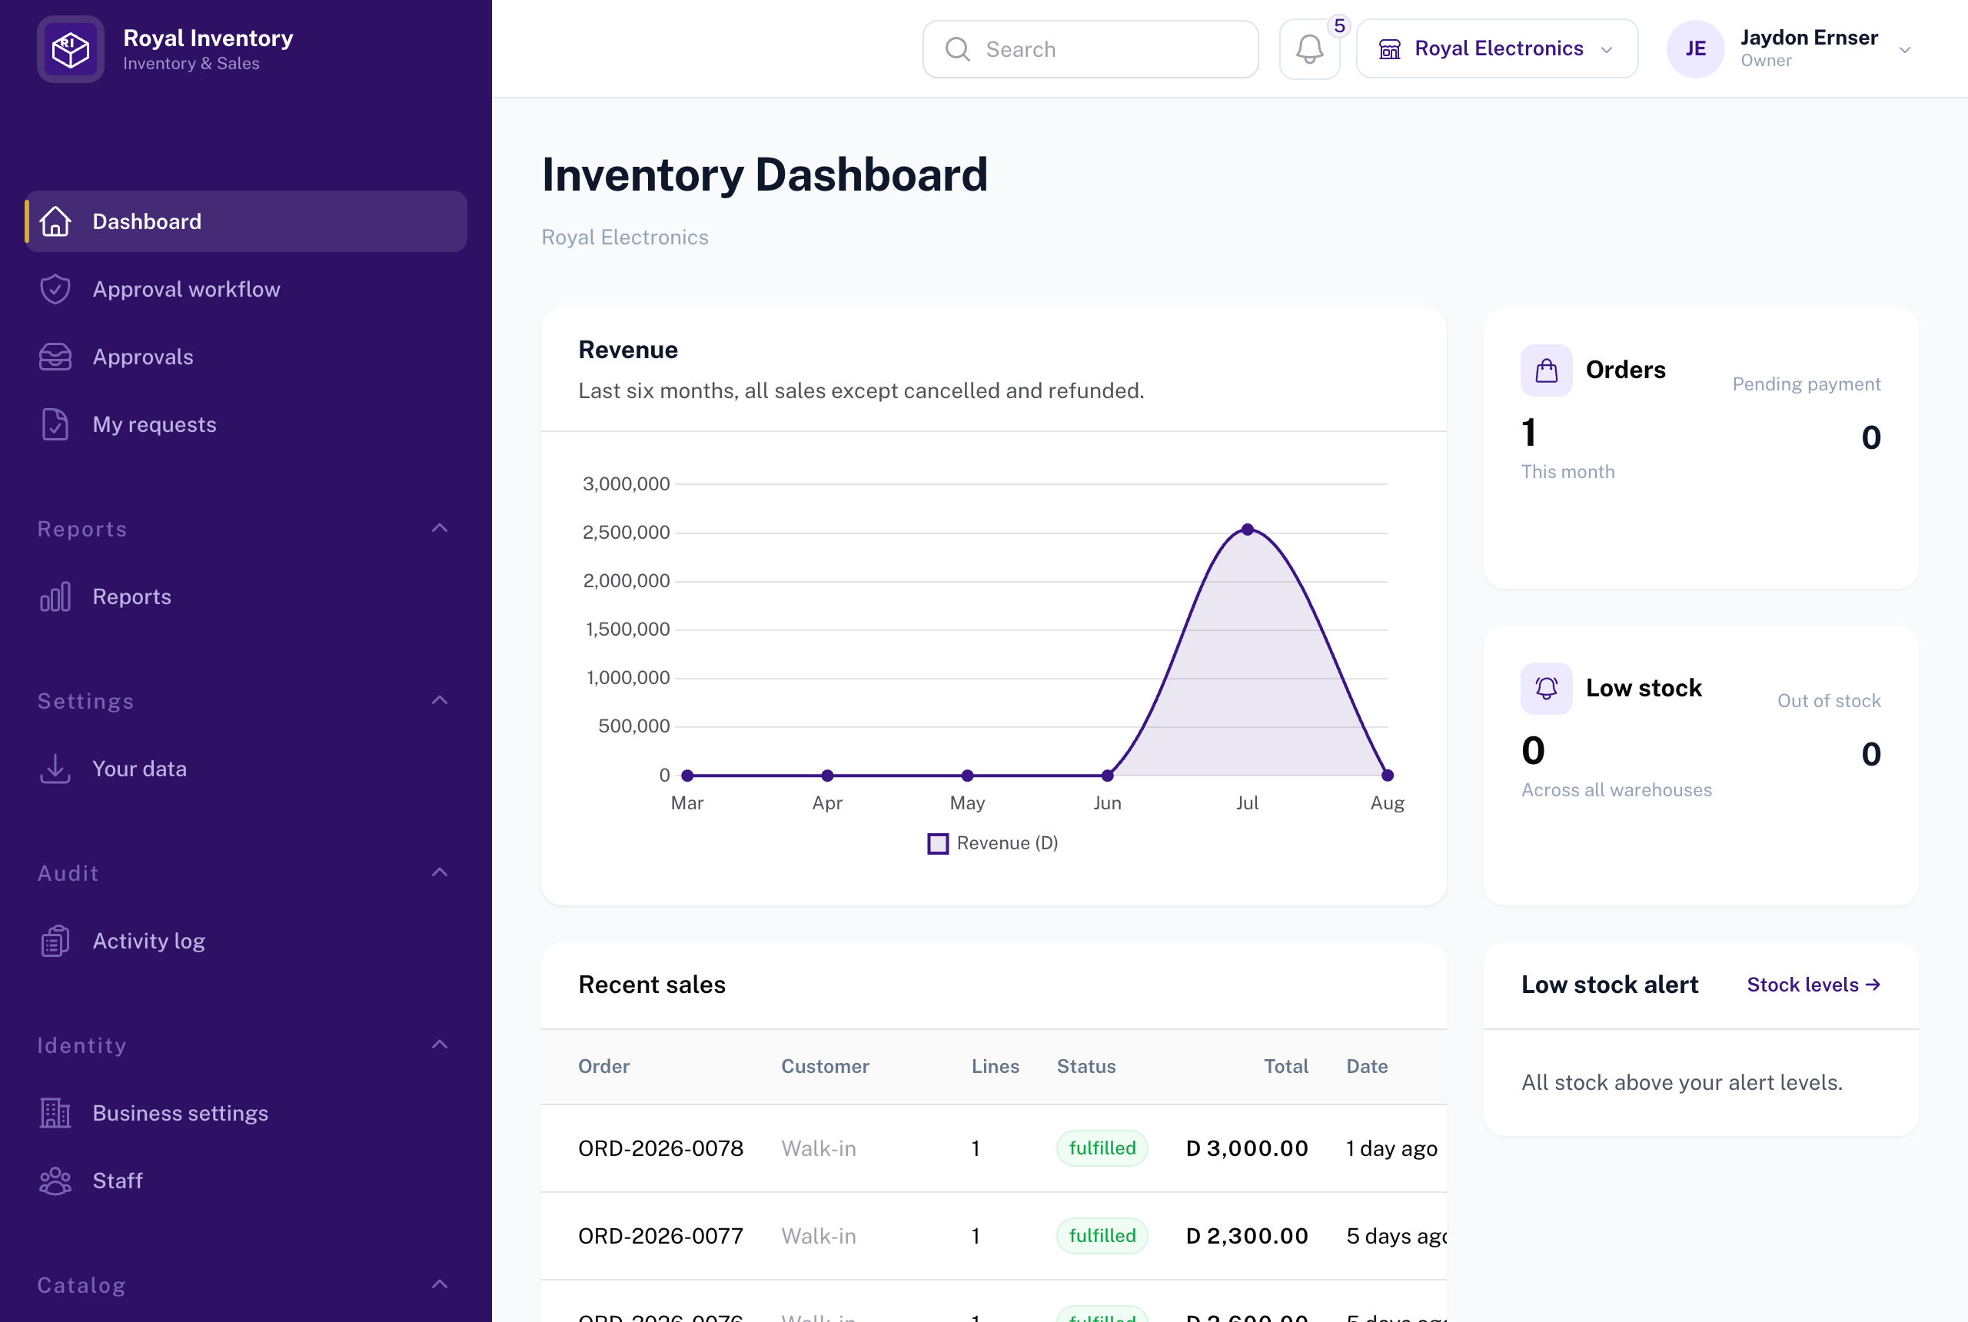Click the Staff people icon
Image resolution: width=1968 pixels, height=1322 pixels.
coord(55,1181)
